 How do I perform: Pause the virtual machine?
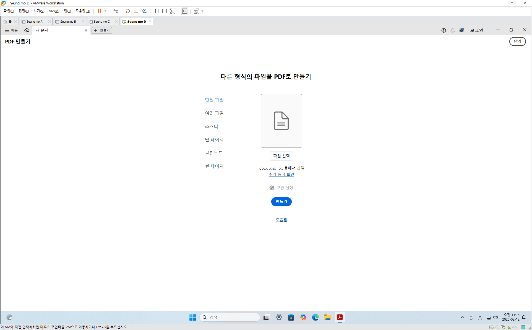[99, 11]
